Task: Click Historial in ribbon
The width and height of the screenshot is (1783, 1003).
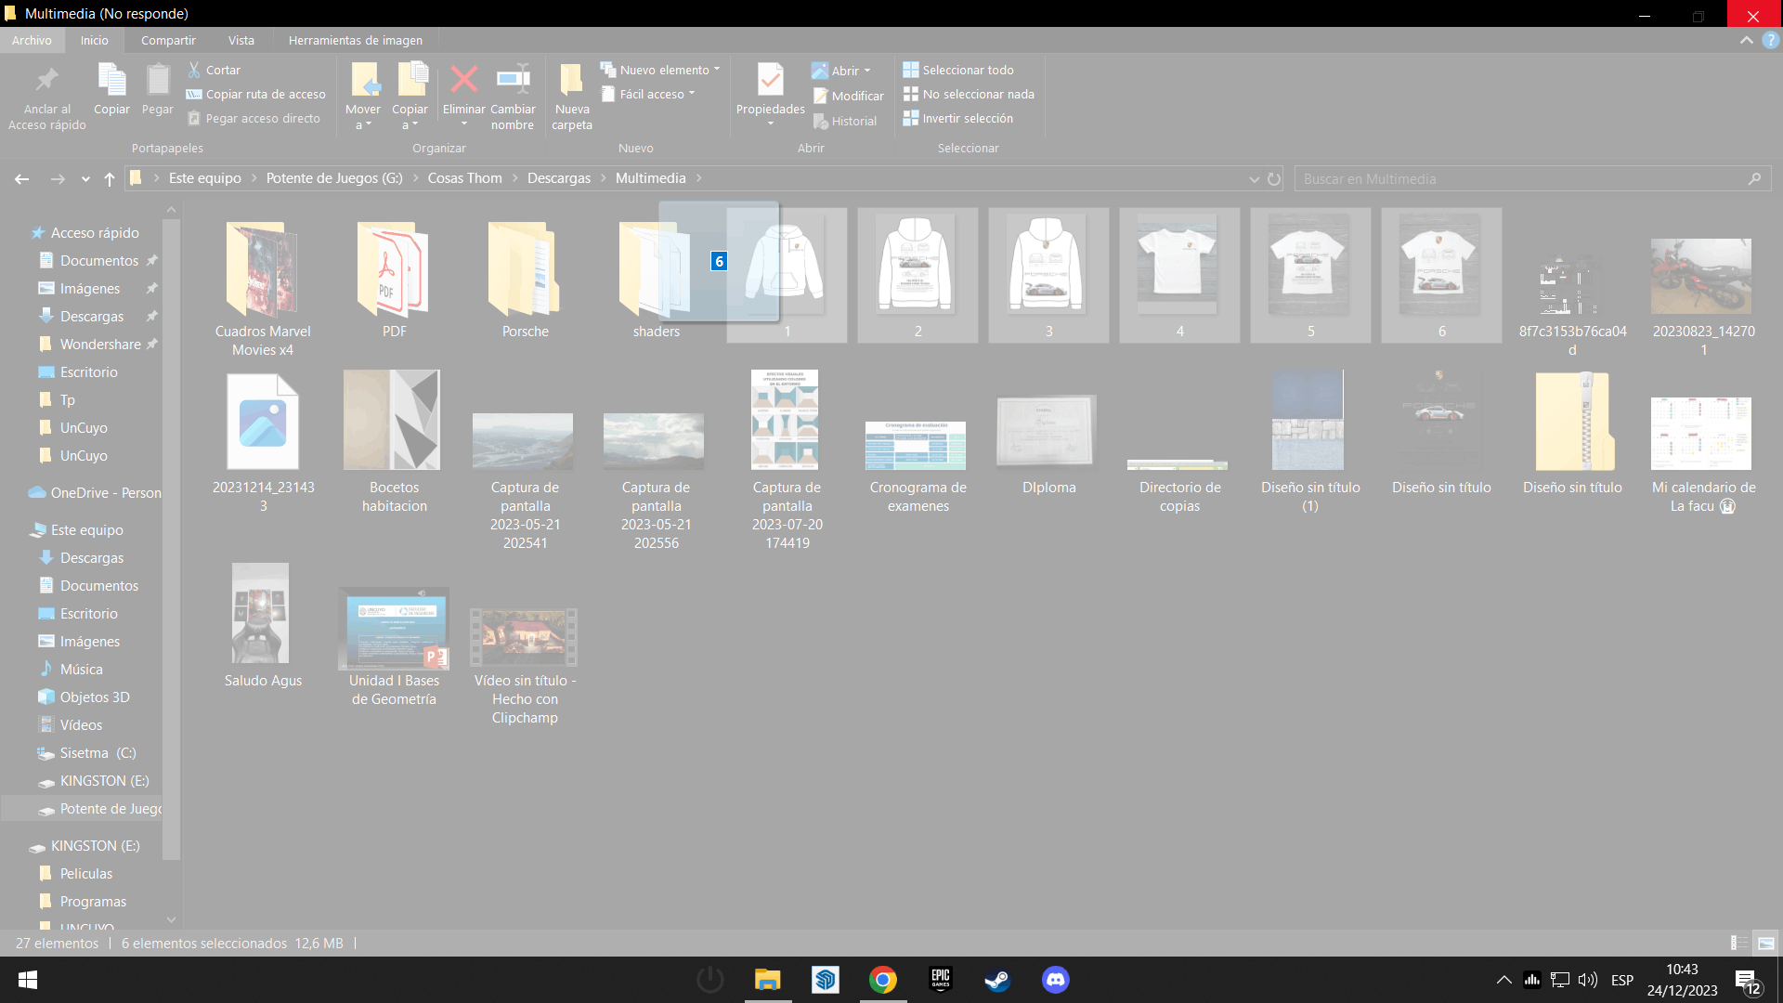Action: [x=845, y=121]
